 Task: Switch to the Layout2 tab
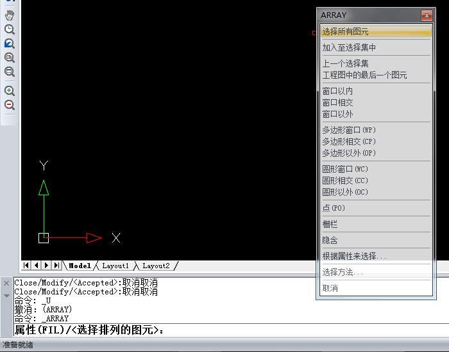pos(156,266)
